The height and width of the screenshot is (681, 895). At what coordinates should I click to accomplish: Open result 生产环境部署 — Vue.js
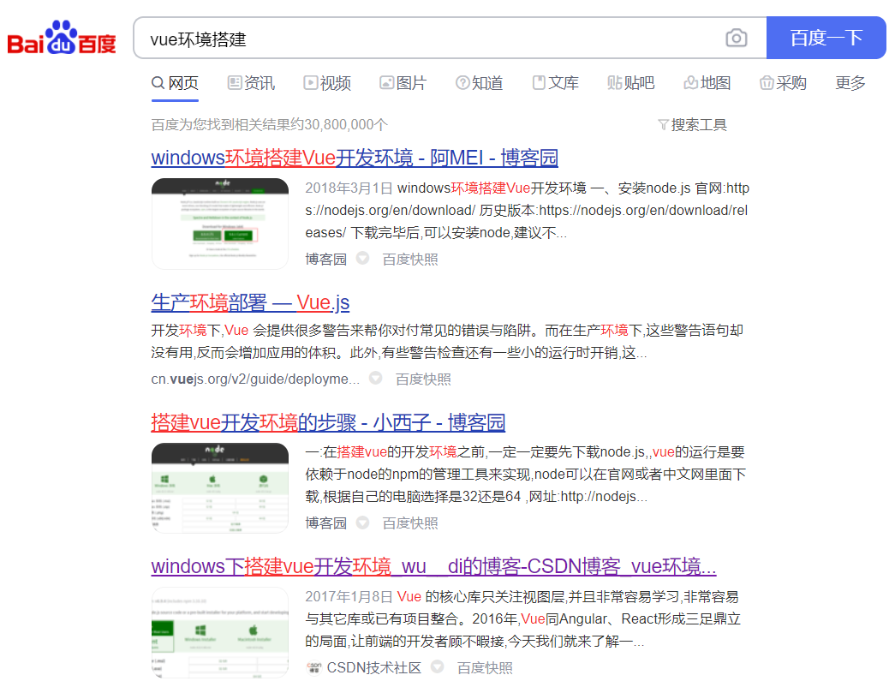tap(250, 302)
